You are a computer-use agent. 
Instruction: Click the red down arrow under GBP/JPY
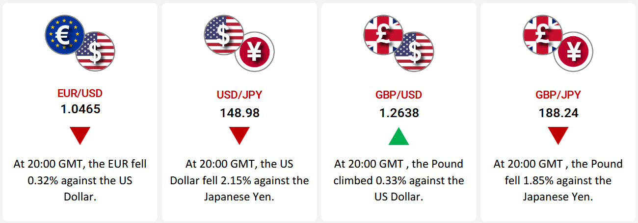[x=558, y=136]
